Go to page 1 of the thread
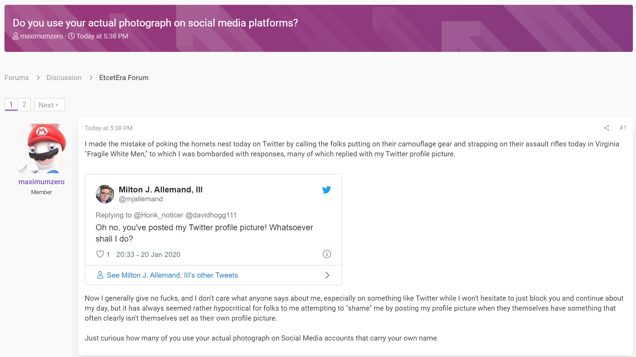 pyautogui.click(x=11, y=104)
